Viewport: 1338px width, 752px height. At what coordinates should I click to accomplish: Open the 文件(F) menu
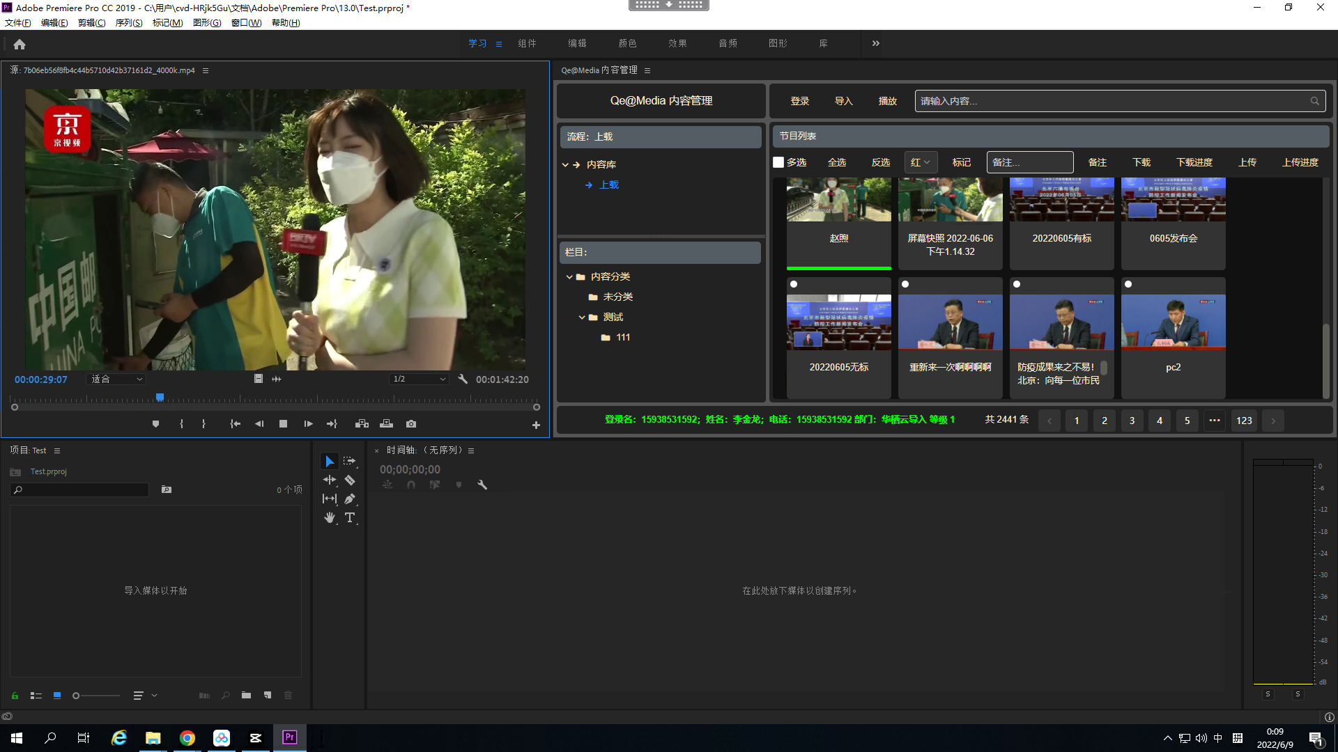pyautogui.click(x=18, y=23)
